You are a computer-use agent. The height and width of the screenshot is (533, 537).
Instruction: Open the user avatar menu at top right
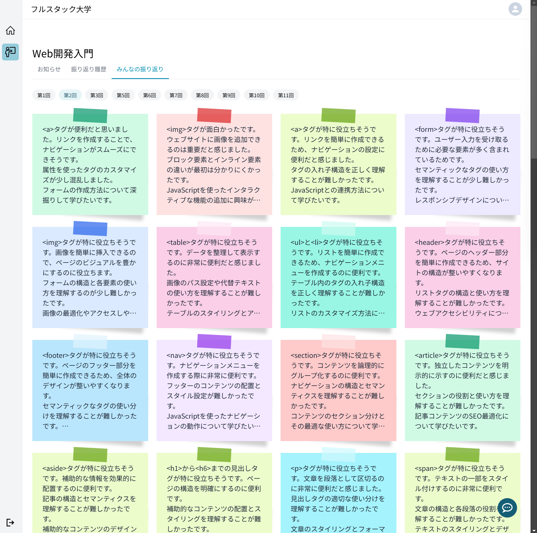point(515,9)
